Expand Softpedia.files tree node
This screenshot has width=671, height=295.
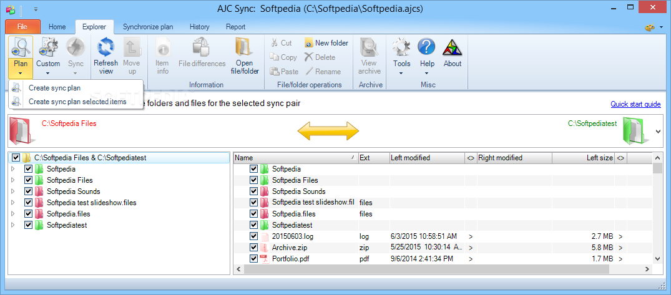point(13,213)
